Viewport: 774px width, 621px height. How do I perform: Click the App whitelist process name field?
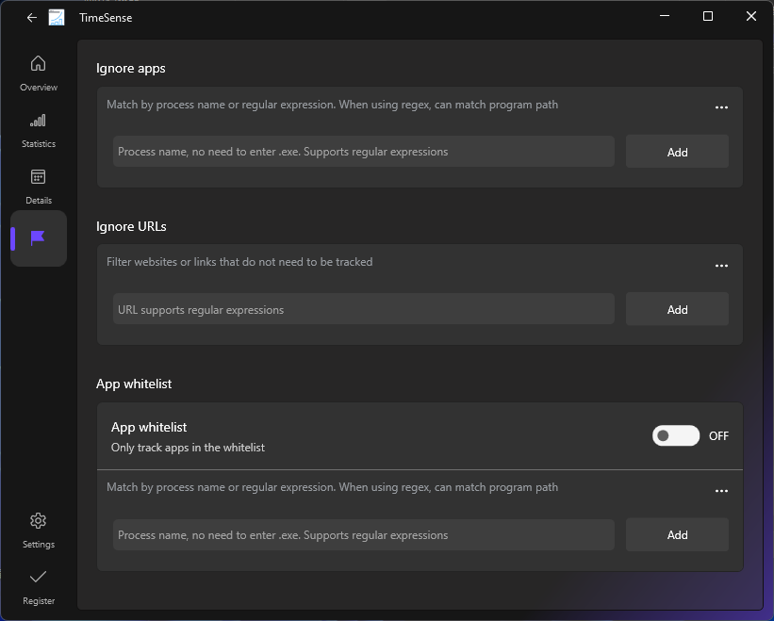(x=364, y=534)
